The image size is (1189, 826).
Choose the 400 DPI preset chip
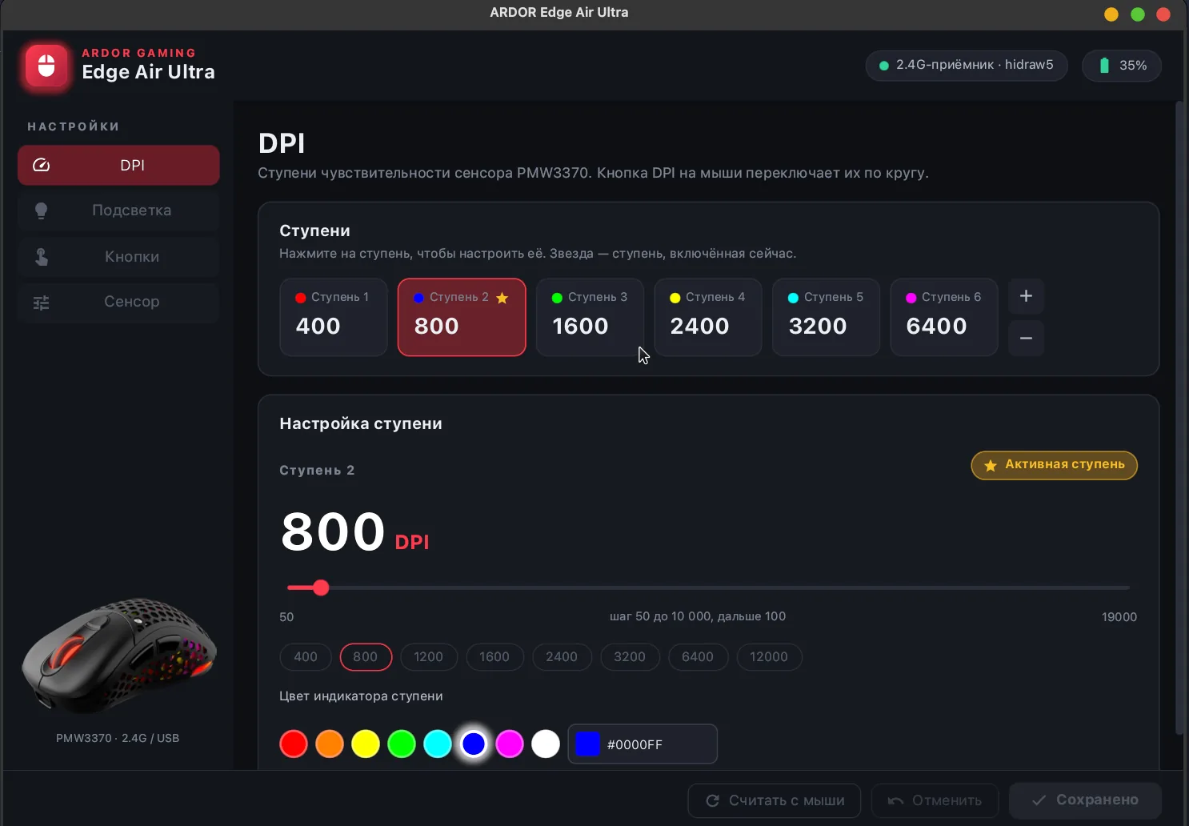click(306, 657)
